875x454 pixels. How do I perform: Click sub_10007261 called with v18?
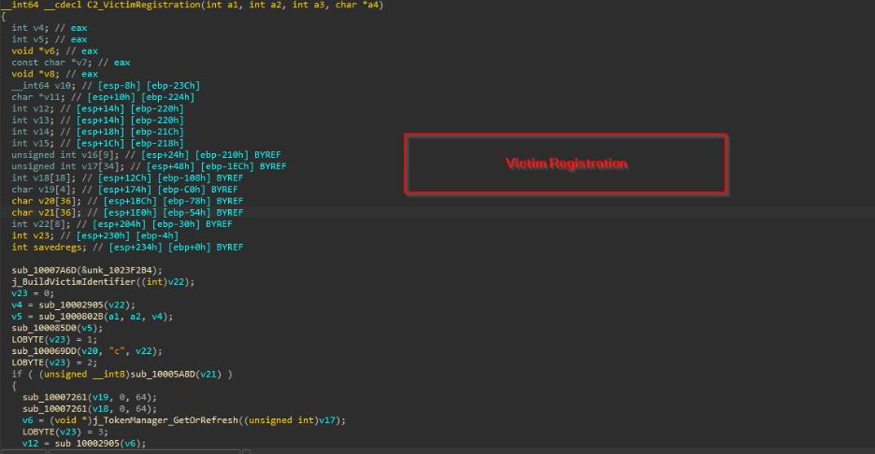coord(54,409)
